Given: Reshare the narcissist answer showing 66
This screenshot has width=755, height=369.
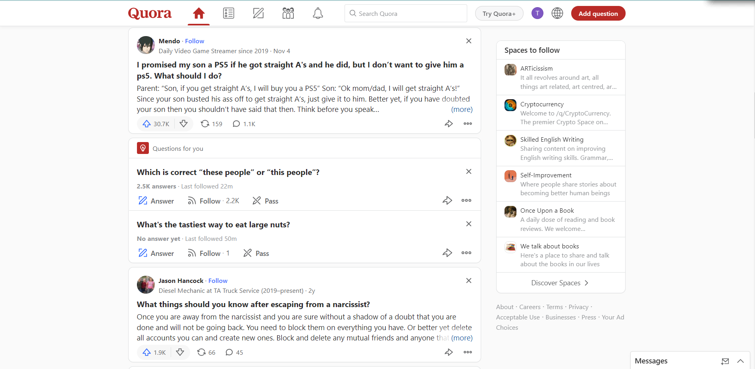Looking at the screenshot, I should pos(206,352).
